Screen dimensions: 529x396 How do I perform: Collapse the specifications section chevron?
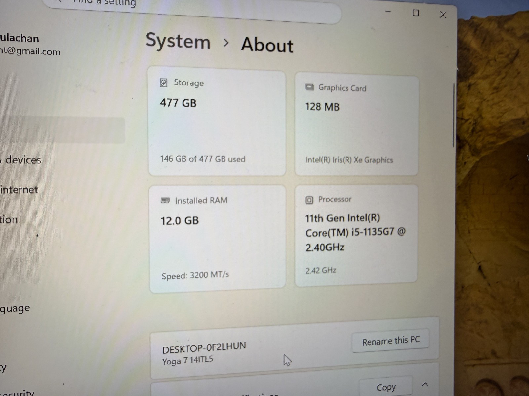pos(425,385)
